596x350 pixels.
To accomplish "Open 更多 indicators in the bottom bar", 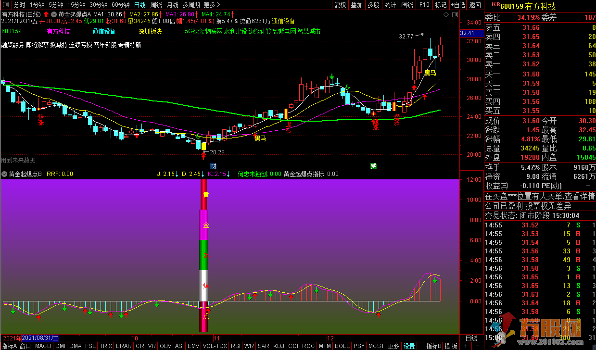I will point(393,346).
